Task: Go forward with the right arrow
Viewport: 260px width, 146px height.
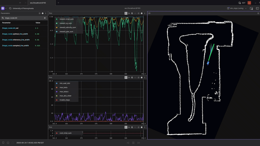Action: (25, 3)
